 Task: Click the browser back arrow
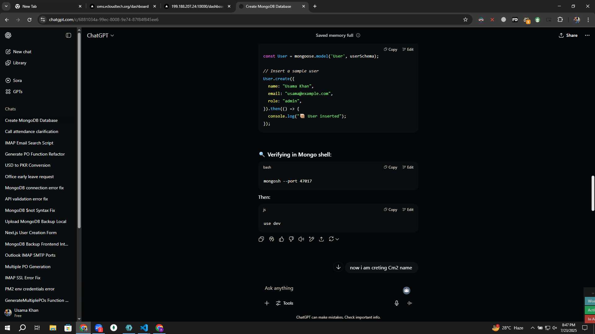click(7, 19)
